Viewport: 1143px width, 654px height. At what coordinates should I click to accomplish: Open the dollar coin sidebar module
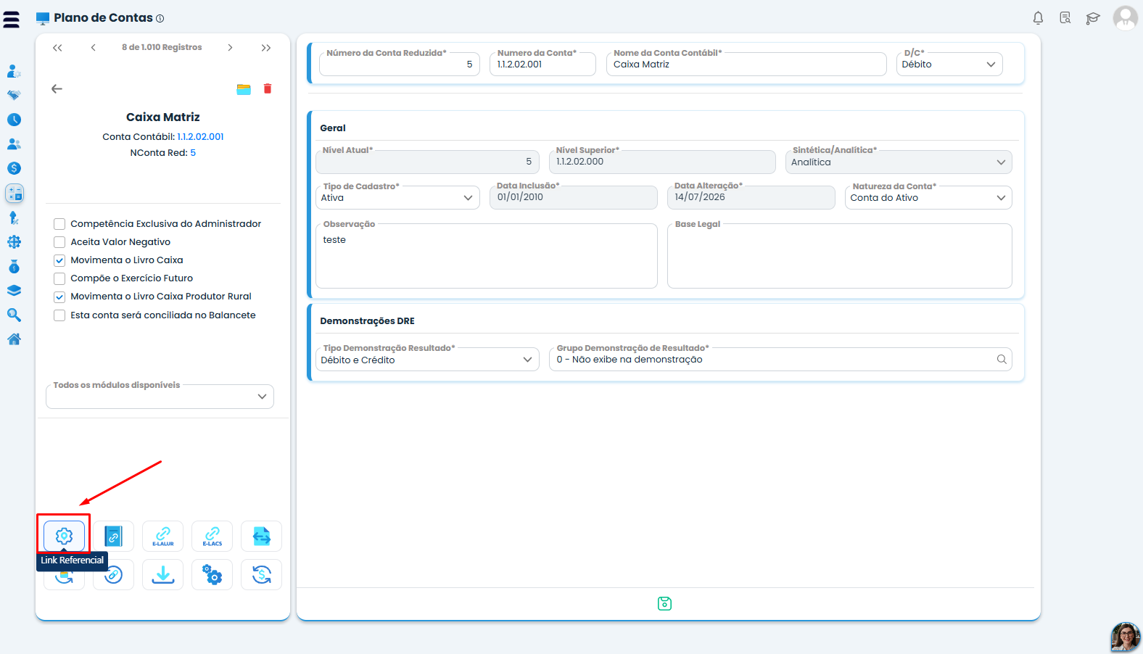[14, 168]
